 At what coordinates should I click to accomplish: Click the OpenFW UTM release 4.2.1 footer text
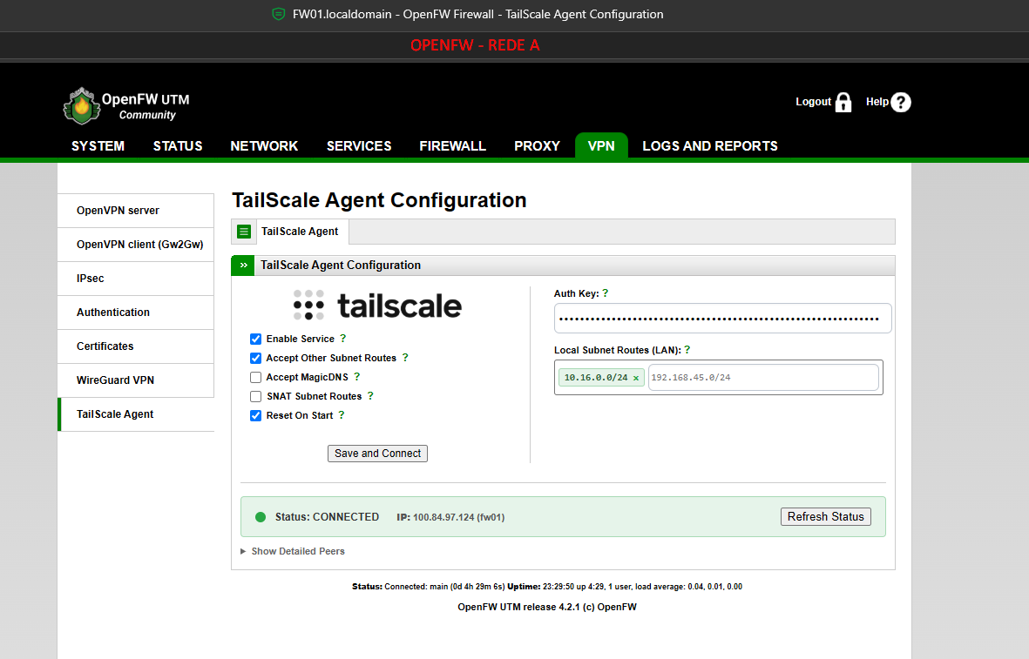pyautogui.click(x=547, y=607)
